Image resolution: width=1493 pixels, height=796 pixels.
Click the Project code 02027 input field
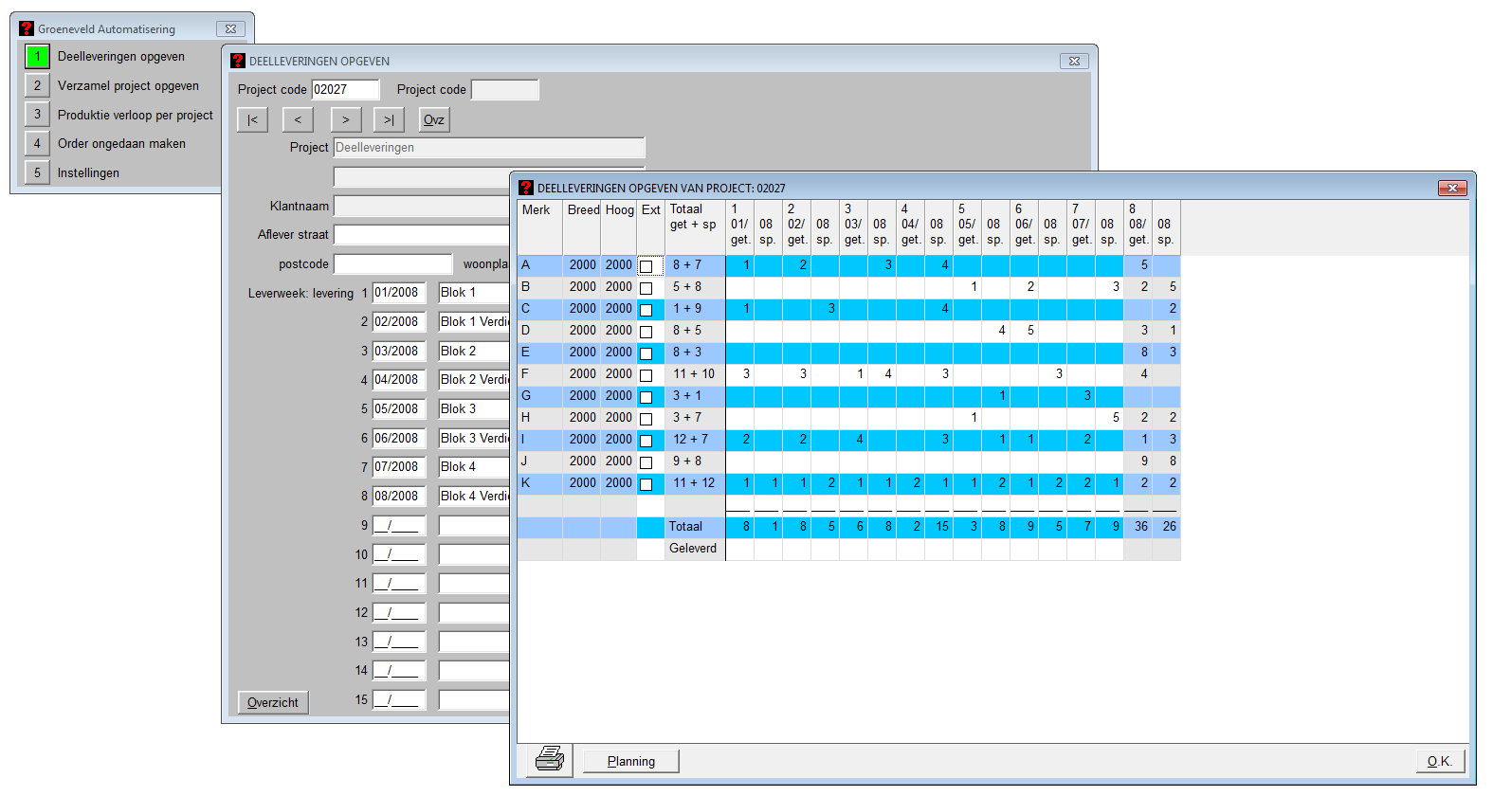[x=345, y=90]
